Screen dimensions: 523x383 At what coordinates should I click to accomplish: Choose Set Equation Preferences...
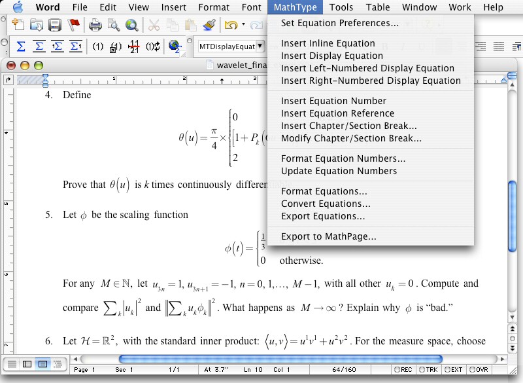tap(371, 23)
